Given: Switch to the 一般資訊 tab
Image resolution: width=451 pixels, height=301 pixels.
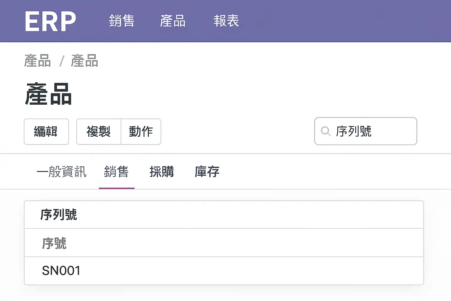Looking at the screenshot, I should pos(62,172).
